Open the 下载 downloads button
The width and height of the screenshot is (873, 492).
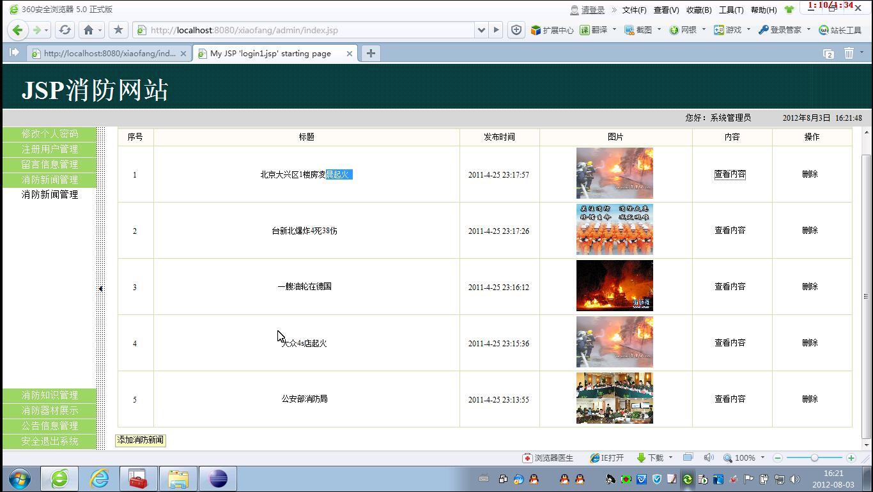651,458
